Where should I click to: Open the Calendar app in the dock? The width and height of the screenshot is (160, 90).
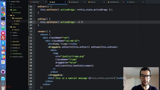click(x=3, y=52)
